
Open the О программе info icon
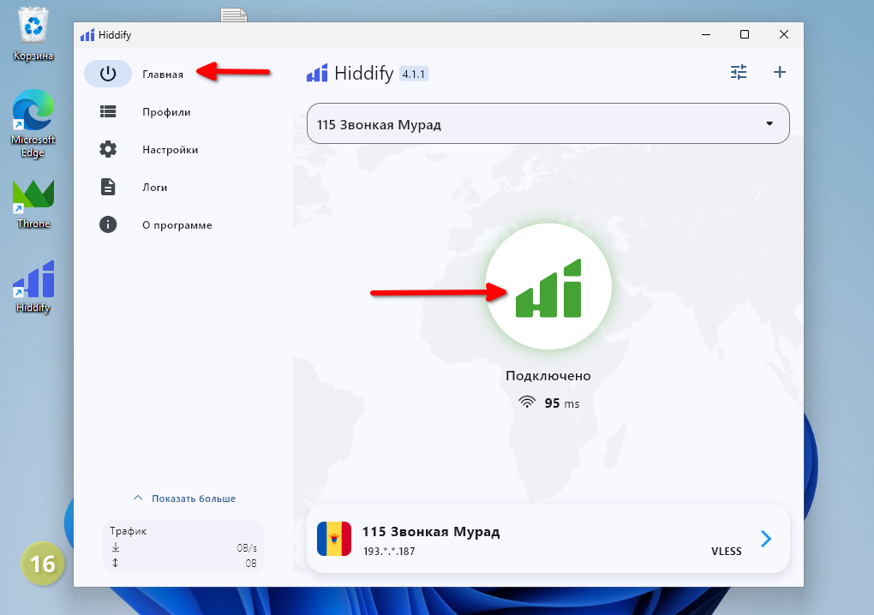(x=108, y=224)
